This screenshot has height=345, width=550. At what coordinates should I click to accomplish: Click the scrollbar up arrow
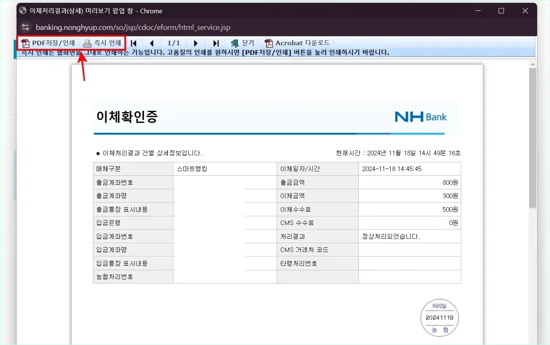[532, 64]
